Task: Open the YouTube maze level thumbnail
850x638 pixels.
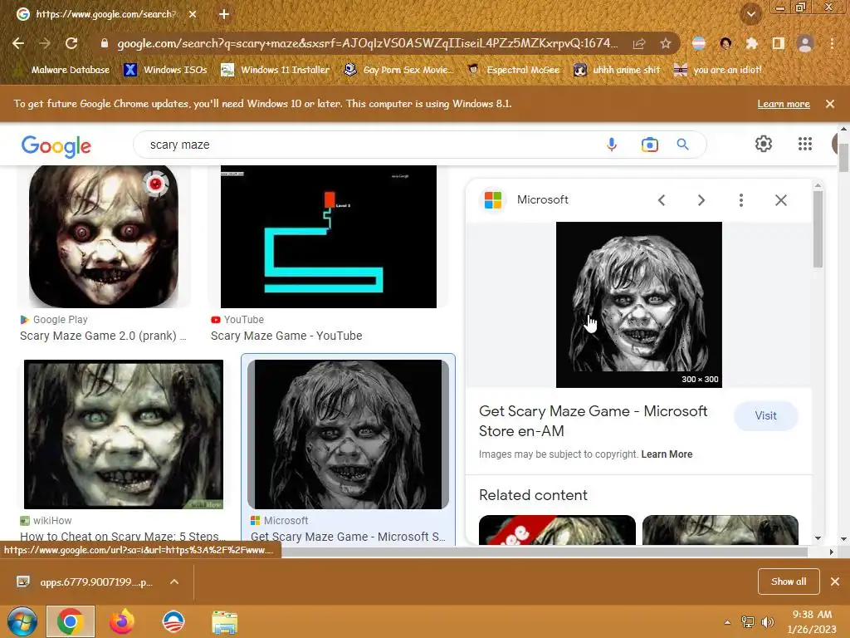Action: (329, 237)
